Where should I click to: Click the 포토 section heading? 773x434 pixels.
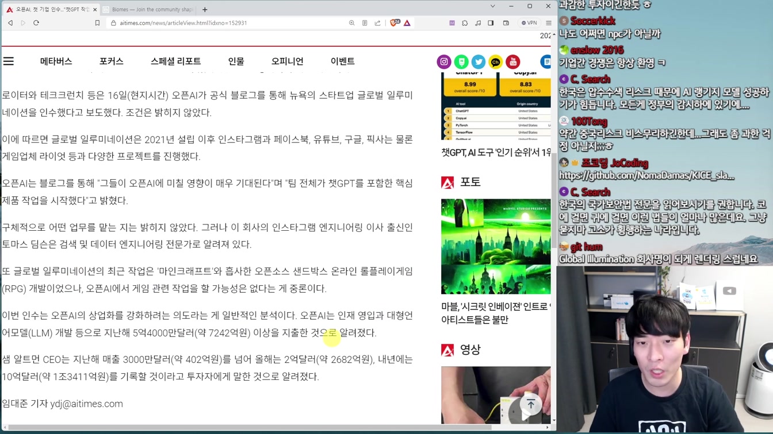470,182
